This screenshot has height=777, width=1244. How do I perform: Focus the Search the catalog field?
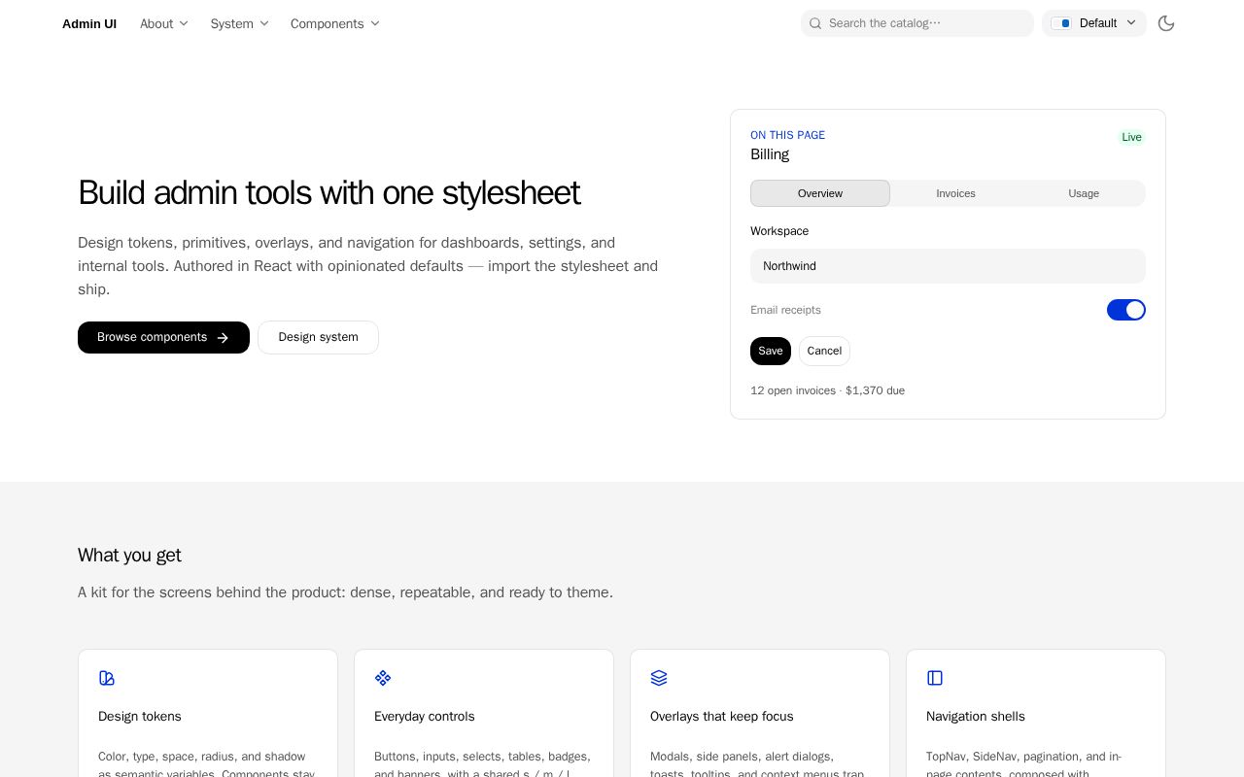(x=917, y=23)
